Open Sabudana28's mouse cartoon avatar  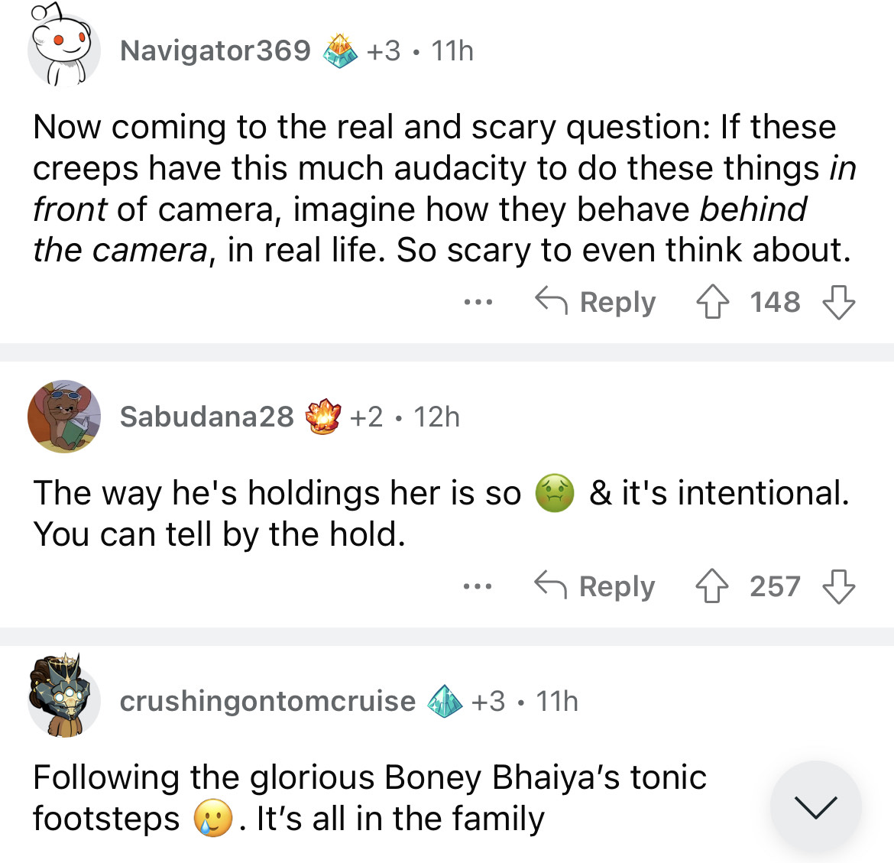pos(64,417)
